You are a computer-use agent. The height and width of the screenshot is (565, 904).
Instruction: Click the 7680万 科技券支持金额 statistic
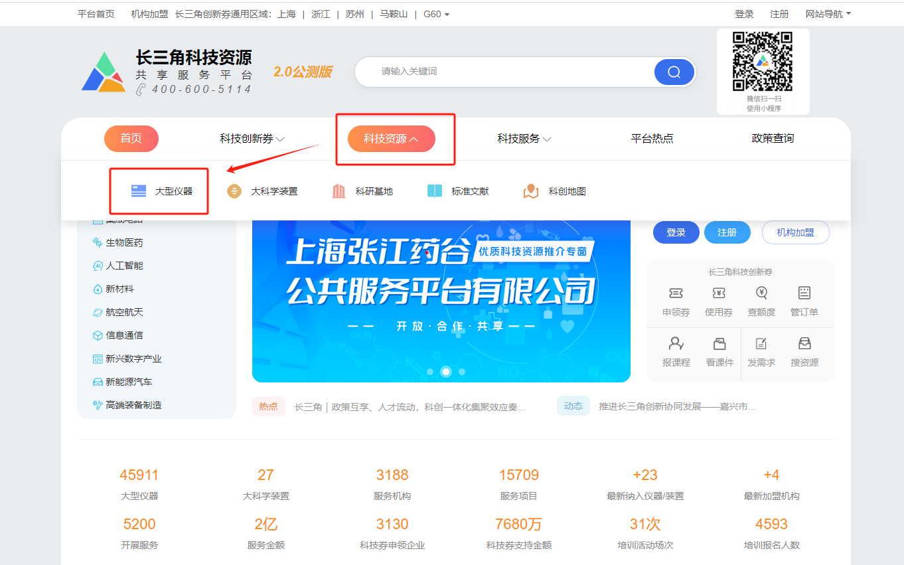click(x=518, y=533)
